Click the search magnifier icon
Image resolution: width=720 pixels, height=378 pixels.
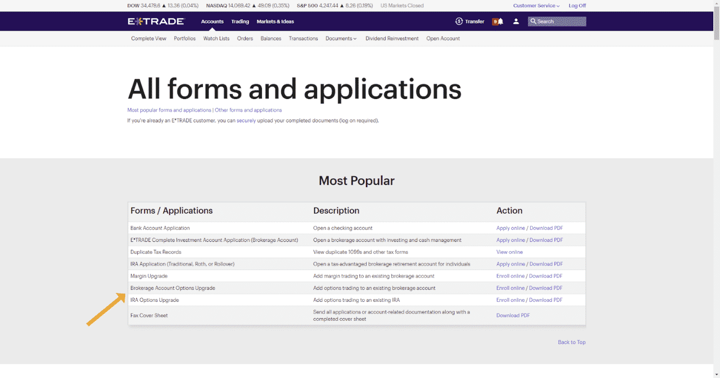pos(533,21)
